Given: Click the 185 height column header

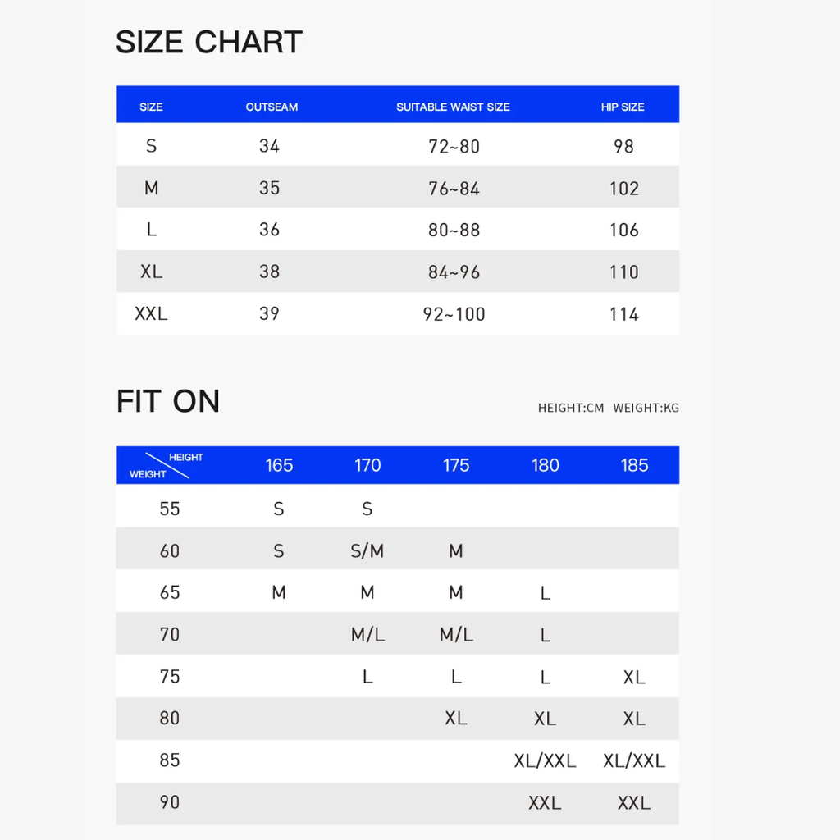Looking at the screenshot, I should coord(634,465).
